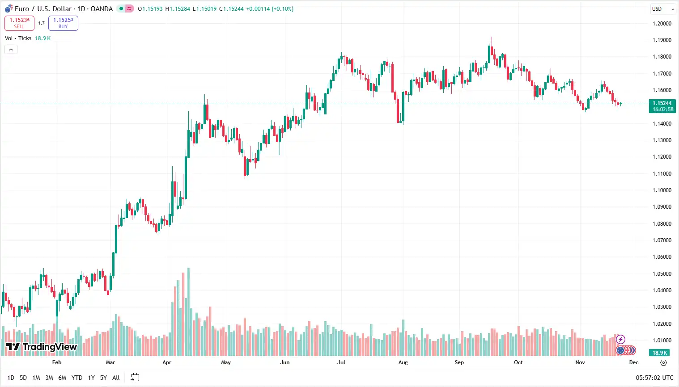The height and width of the screenshot is (387, 679).
Task: Collapse the volume pane with the chevron
Action: (11, 49)
